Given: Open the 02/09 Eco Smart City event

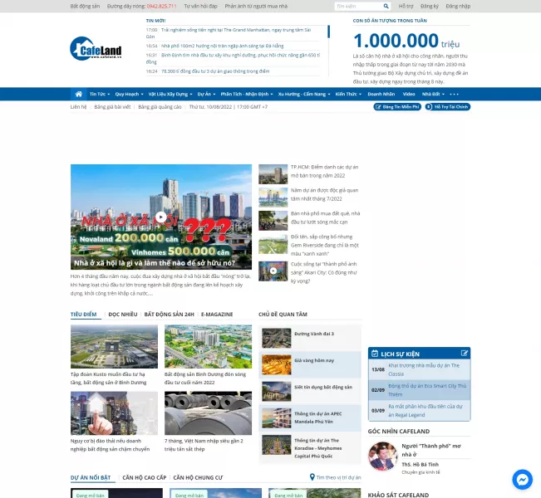Looking at the screenshot, I should pos(419,390).
